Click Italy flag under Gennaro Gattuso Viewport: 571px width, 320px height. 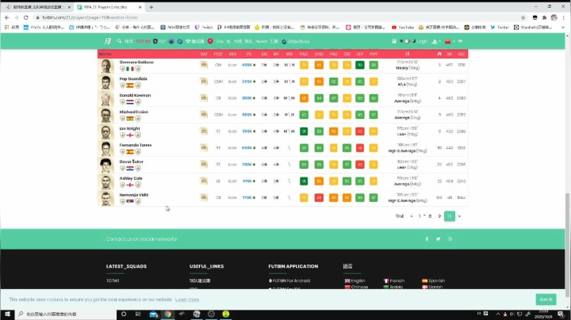point(130,69)
